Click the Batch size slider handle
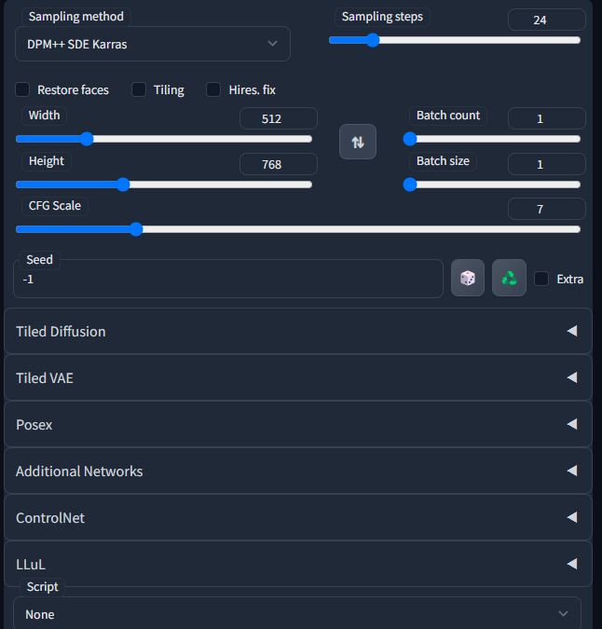This screenshot has height=629, width=602. point(410,185)
